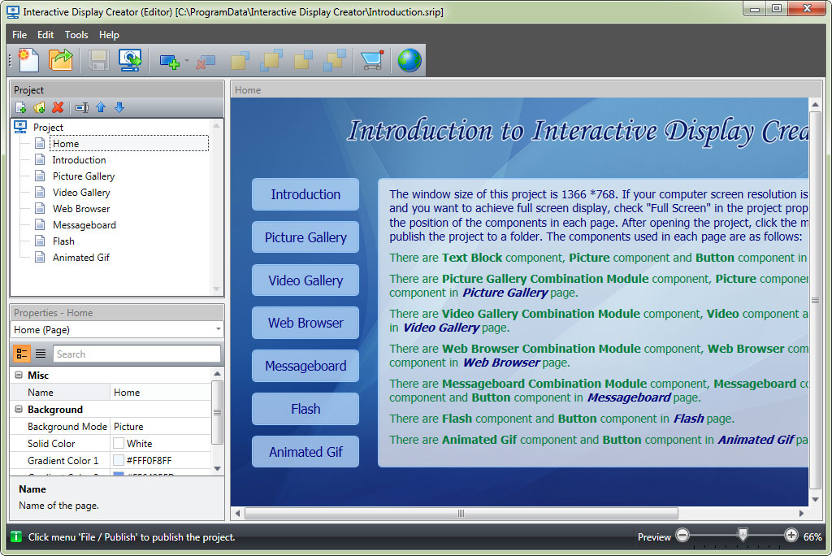Collapse the Background property group

(19, 410)
